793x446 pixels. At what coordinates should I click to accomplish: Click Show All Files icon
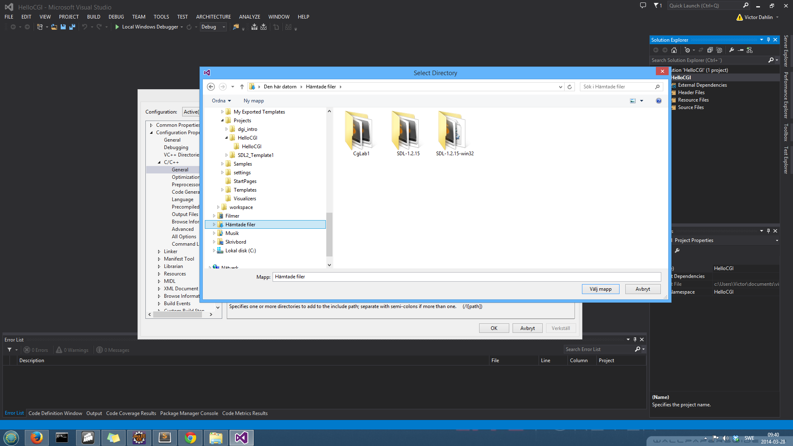point(719,50)
